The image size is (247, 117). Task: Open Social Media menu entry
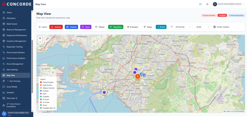tap(15, 87)
